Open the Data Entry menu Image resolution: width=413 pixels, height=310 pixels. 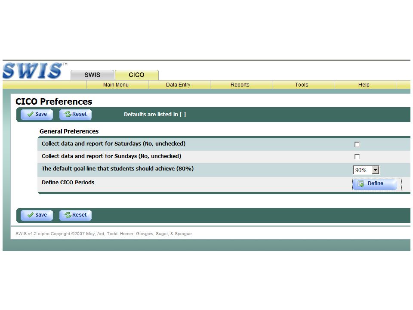(178, 85)
